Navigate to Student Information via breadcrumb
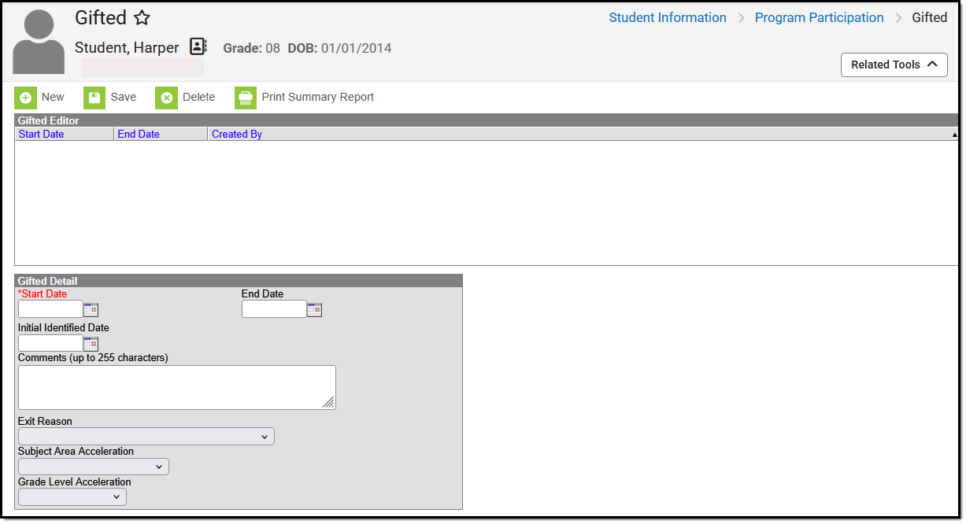966x524 pixels. click(x=667, y=17)
